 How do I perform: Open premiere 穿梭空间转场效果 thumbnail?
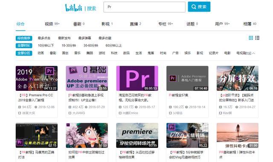coord(137,136)
